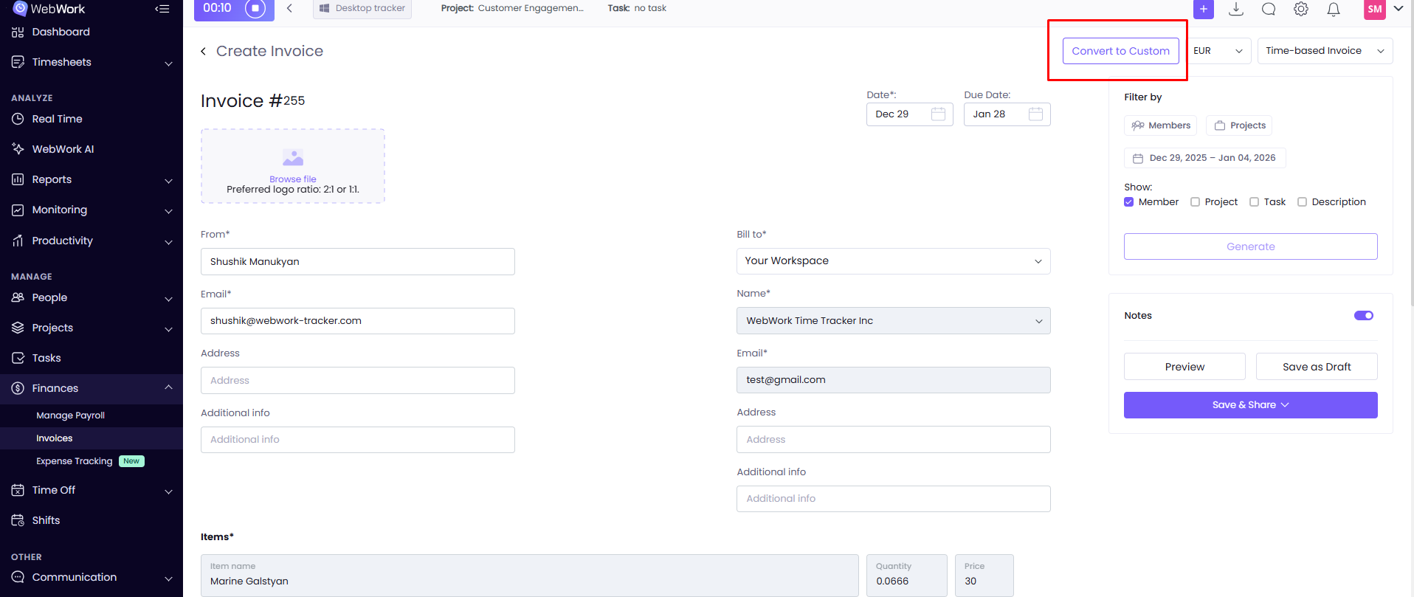The width and height of the screenshot is (1414, 597).
Task: Click the From Address input field
Action: [357, 381]
